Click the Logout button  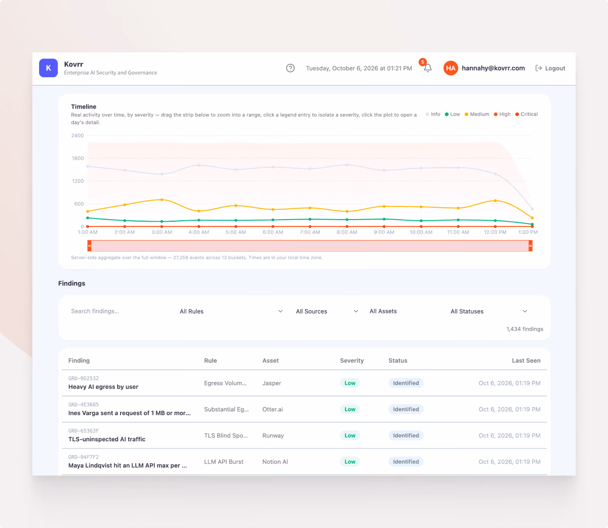click(550, 68)
